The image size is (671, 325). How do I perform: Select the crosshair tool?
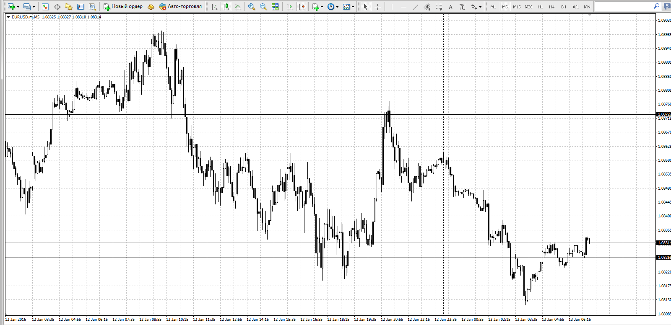pyautogui.click(x=377, y=7)
